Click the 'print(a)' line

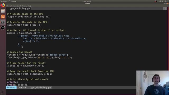(x=12, y=82)
